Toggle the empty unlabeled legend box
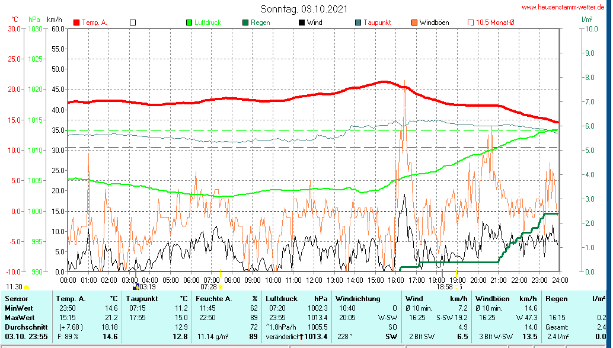613x348 pixels. [133, 23]
